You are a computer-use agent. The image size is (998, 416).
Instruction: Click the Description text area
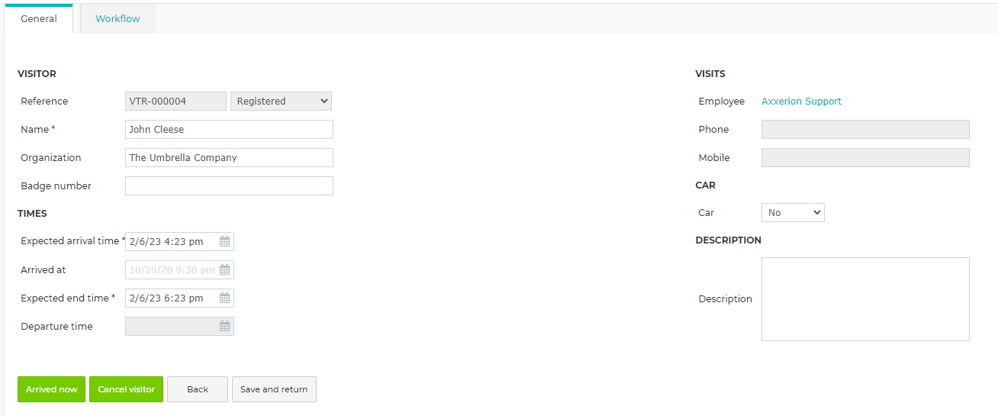pos(865,298)
